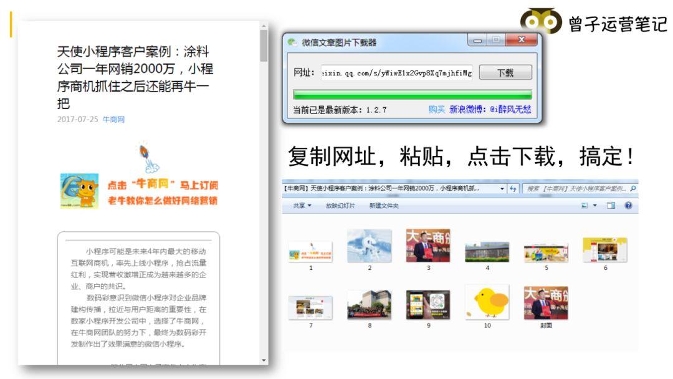Screen dimensions: 673x379
Task: Select the yellow webpage thumbnail labeled 6
Action: pos(605,249)
